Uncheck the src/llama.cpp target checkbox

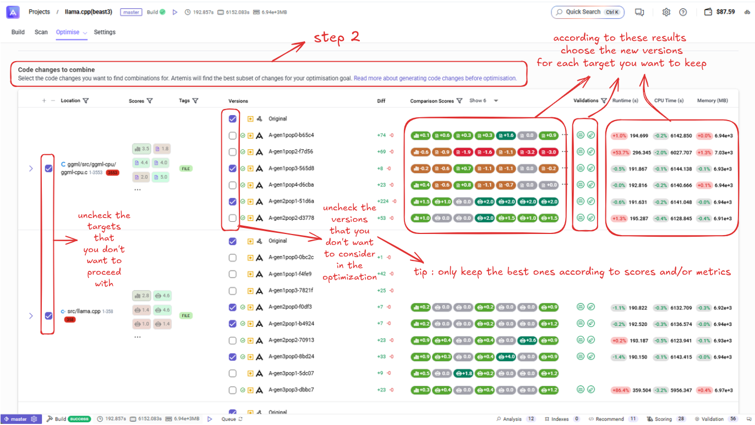coord(48,315)
